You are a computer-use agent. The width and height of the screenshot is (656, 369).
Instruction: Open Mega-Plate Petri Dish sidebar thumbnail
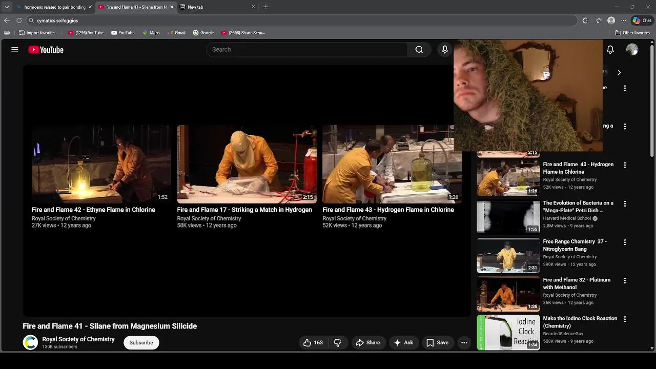coord(508,217)
